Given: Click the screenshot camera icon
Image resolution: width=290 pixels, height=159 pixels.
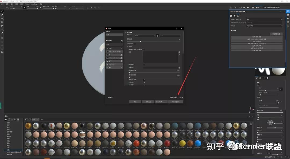Looking at the screenshot, I should 253,7.
